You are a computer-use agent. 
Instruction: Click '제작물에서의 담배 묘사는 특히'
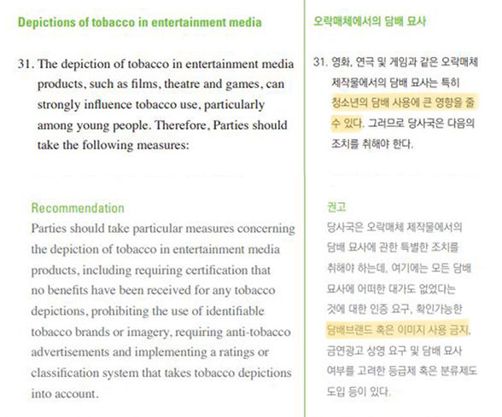click(396, 83)
